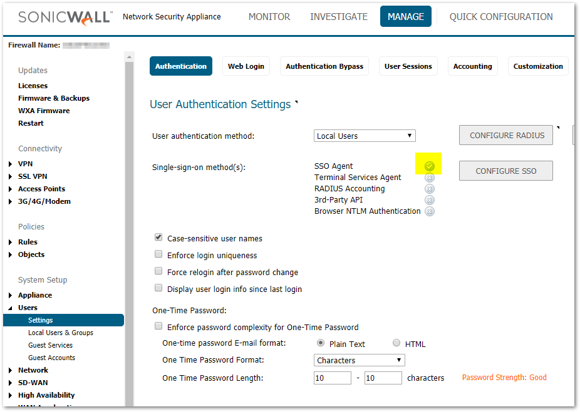The width and height of the screenshot is (580, 412).
Task: Expand the Network section in sidebar
Action: (x=11, y=370)
